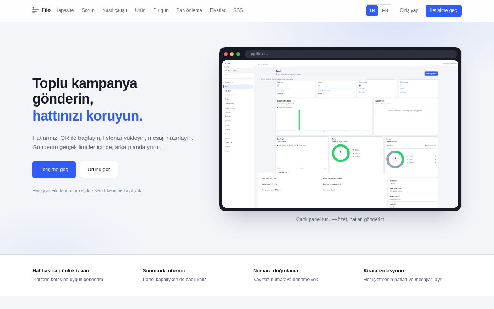Switch language to TR
Screen dimensions: 494x309
click(372, 11)
